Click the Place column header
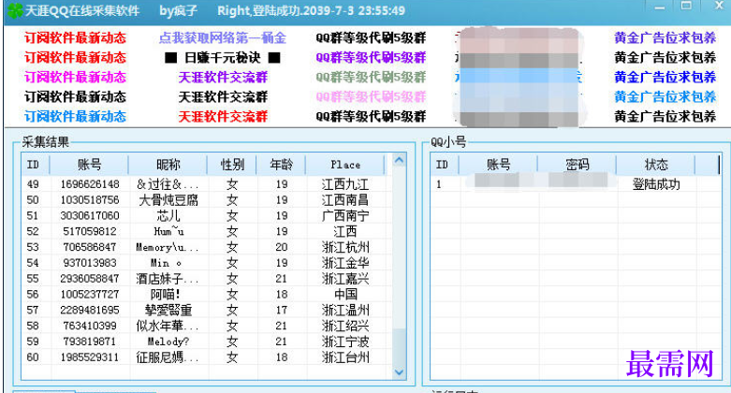The height and width of the screenshot is (393, 731). point(345,165)
